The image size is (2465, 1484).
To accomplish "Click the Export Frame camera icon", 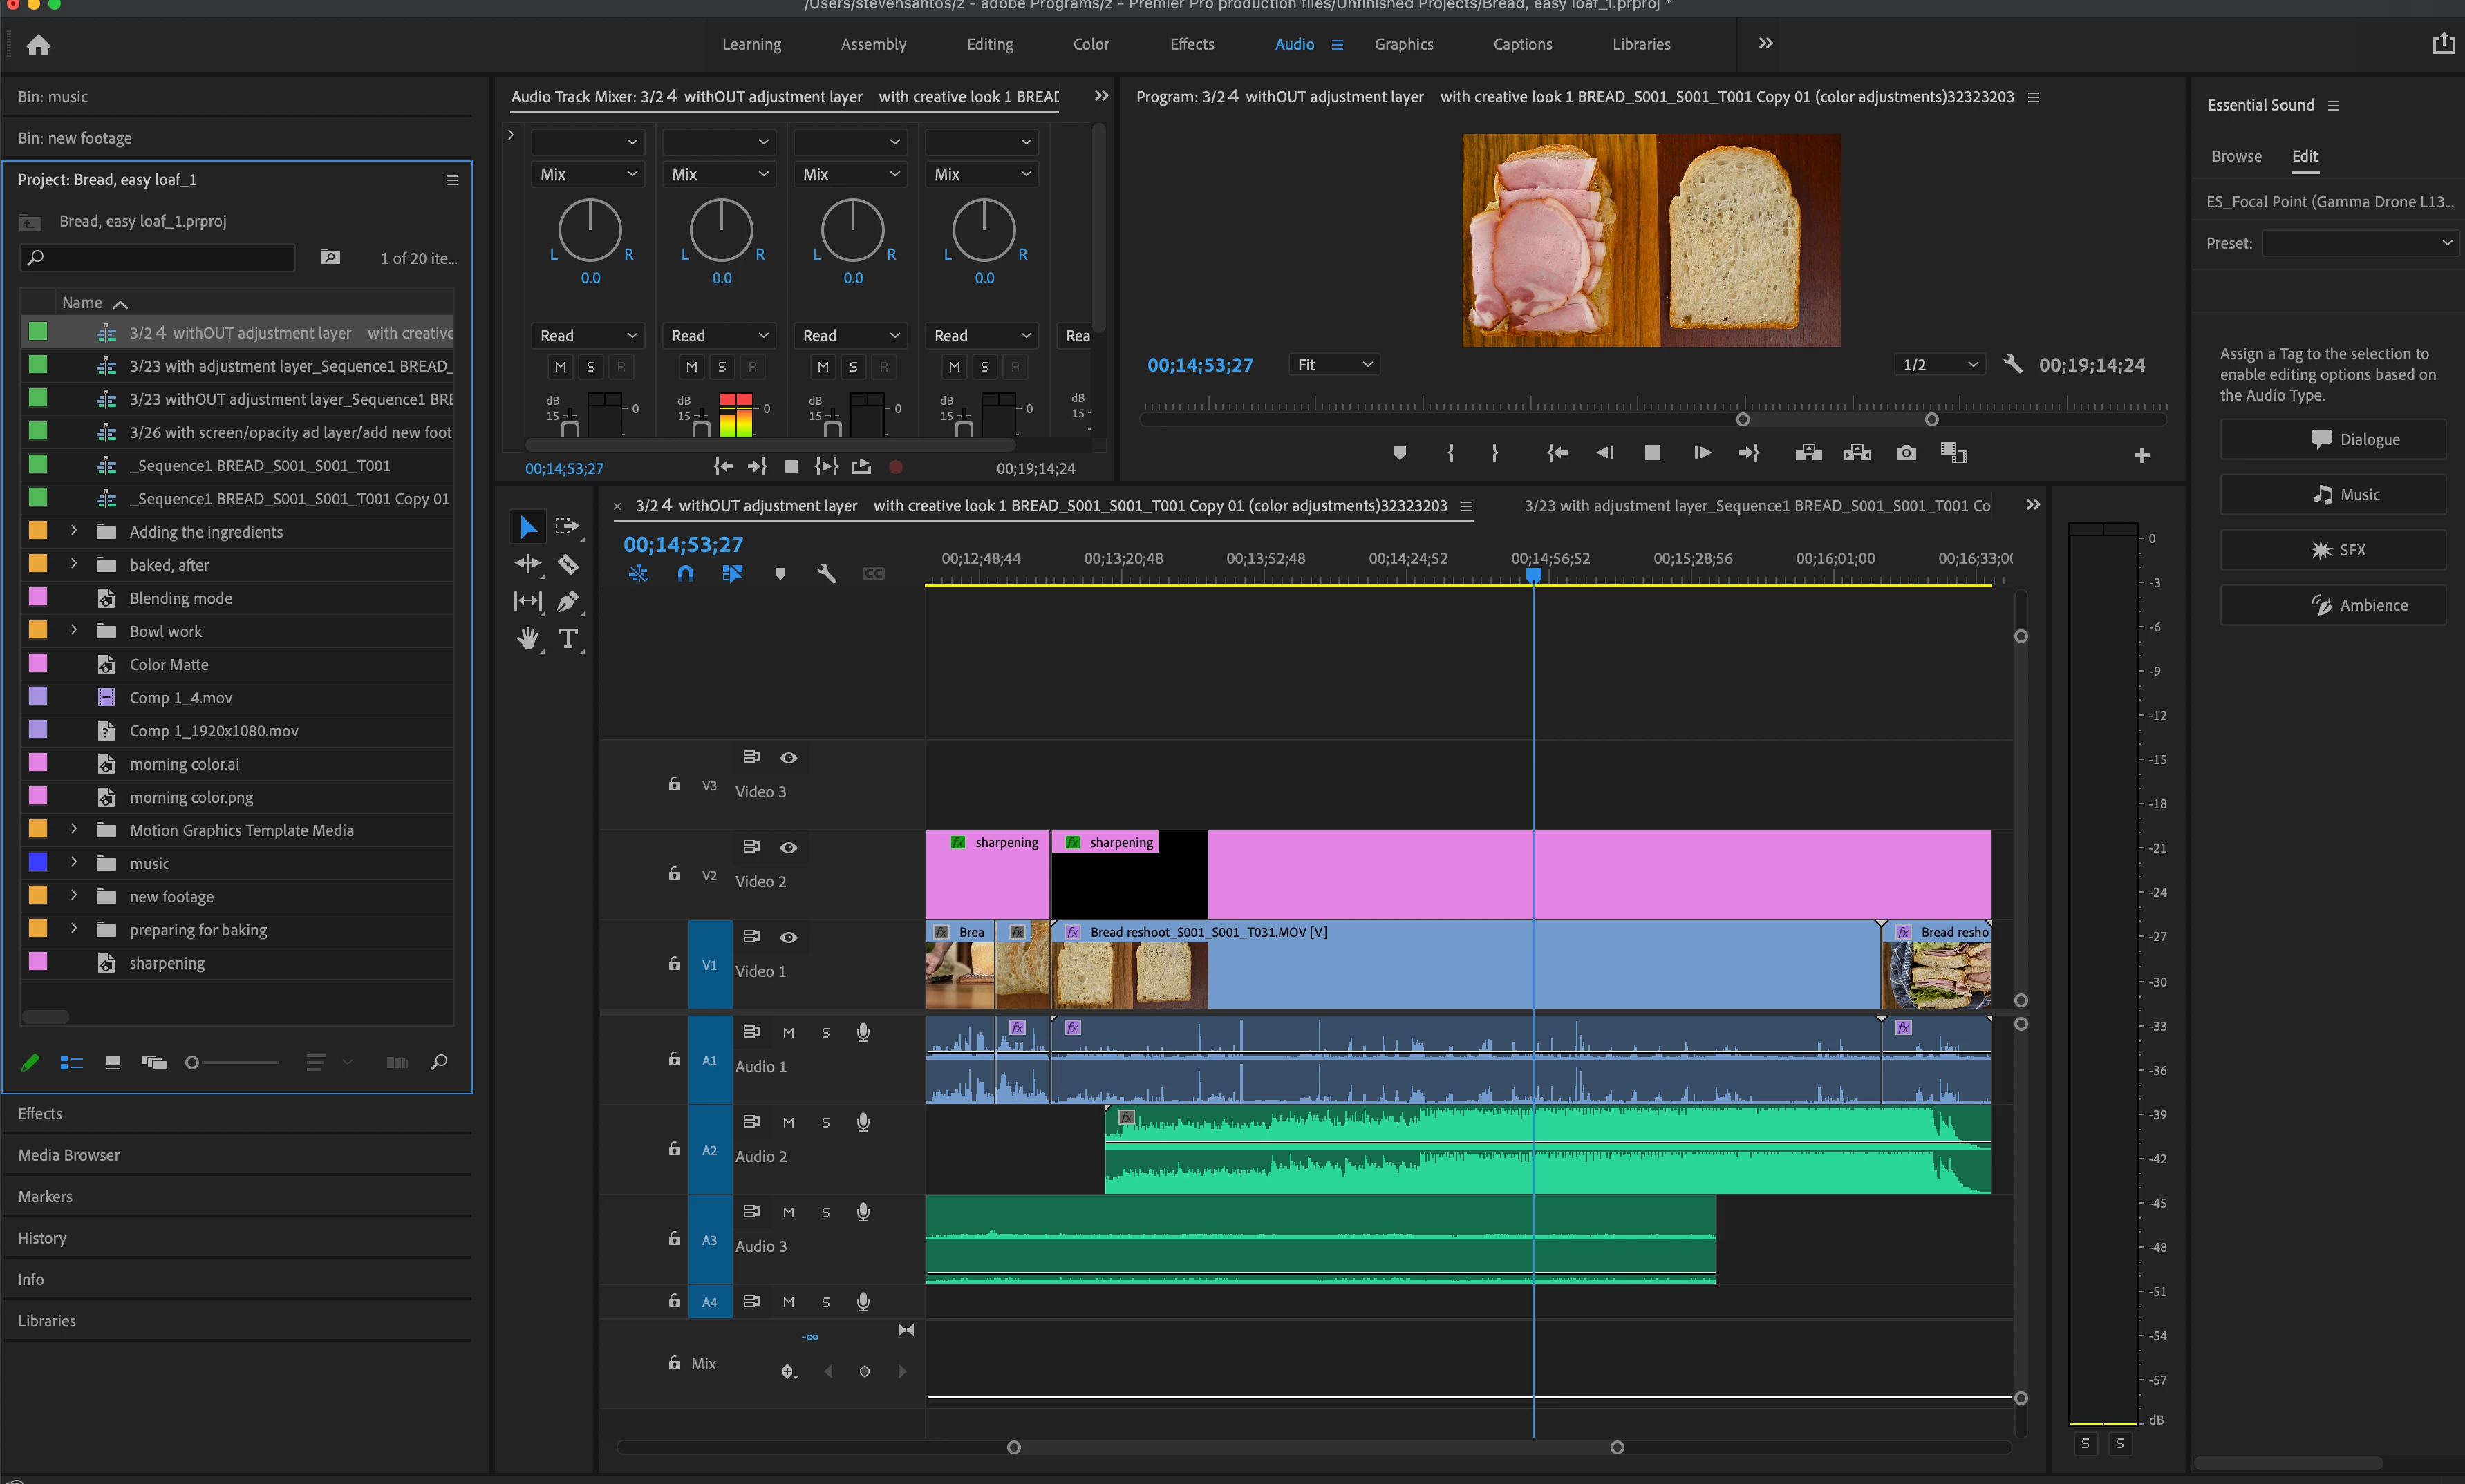I will click(x=1906, y=453).
